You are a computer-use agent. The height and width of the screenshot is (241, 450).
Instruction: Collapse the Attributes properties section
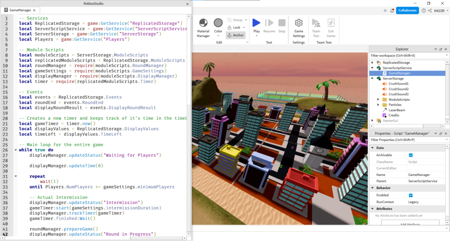(x=373, y=209)
